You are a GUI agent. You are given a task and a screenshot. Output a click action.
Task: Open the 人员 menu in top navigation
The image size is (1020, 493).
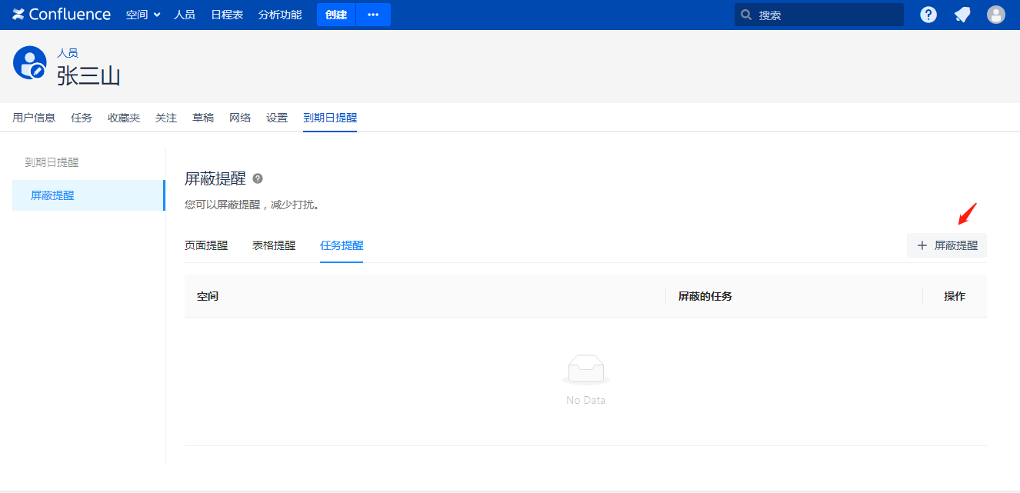pyautogui.click(x=185, y=15)
